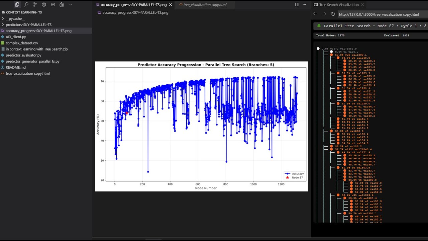Open the editor more actions ellipsis

[304, 5]
